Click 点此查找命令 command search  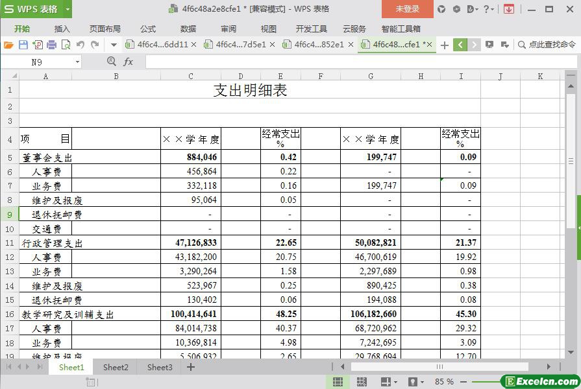coord(547,45)
